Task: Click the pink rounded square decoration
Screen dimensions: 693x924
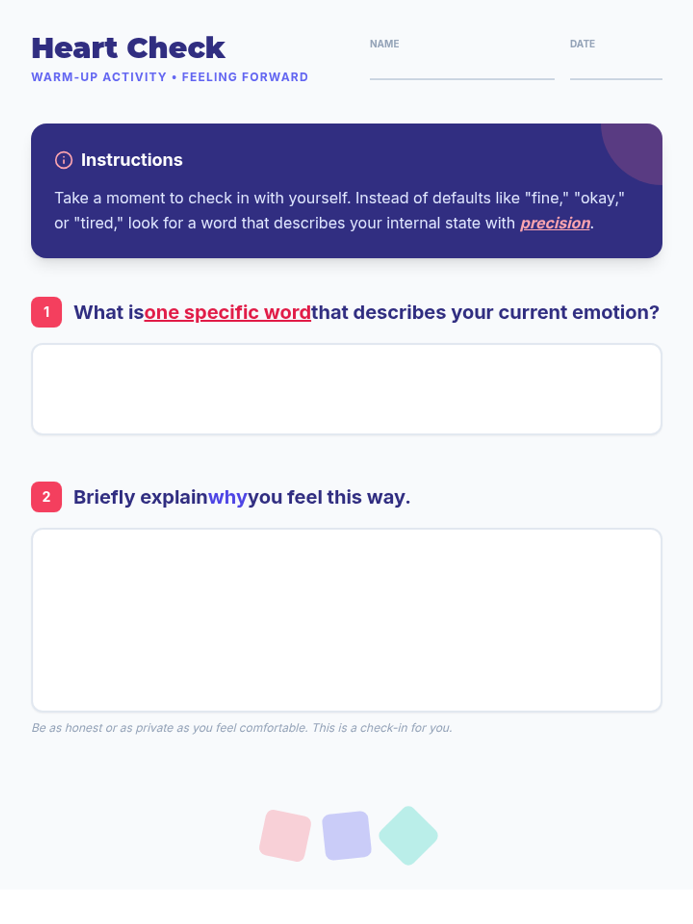Action: tap(285, 836)
